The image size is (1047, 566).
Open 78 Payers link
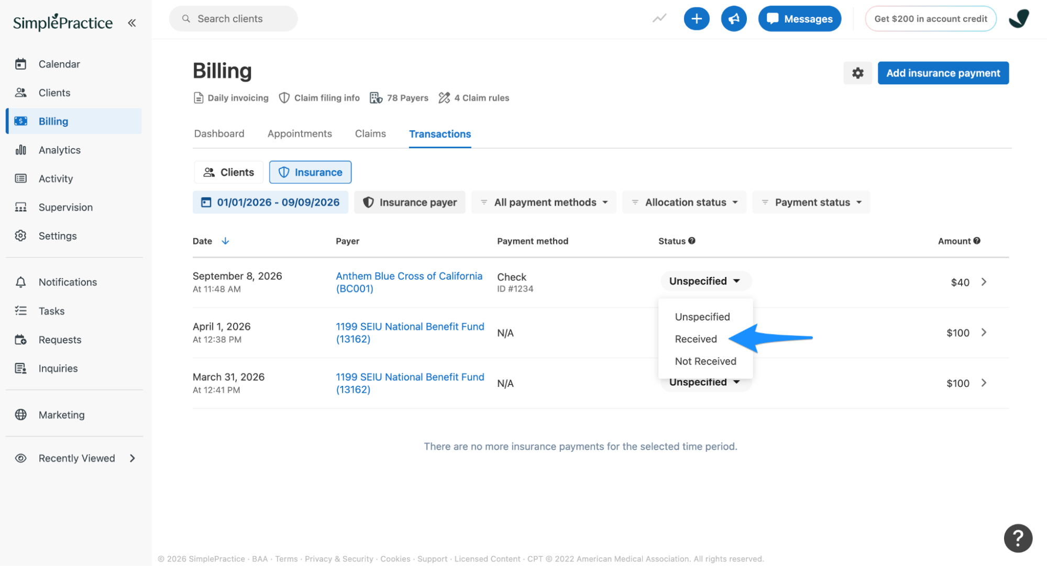click(399, 98)
